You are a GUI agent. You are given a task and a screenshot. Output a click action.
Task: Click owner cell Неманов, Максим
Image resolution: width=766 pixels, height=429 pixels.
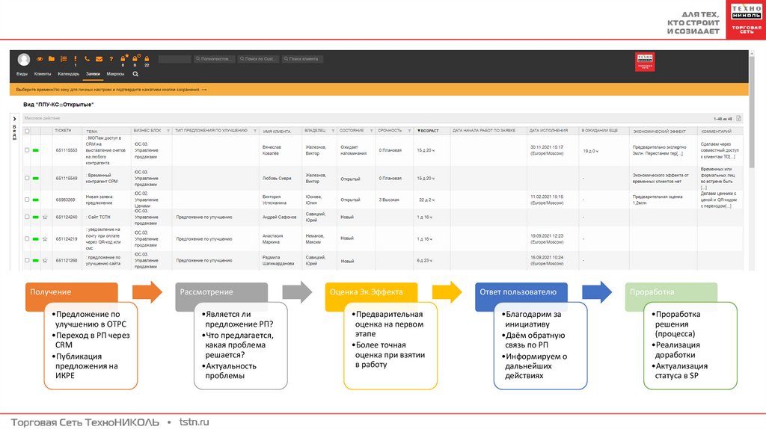pyautogui.click(x=315, y=238)
